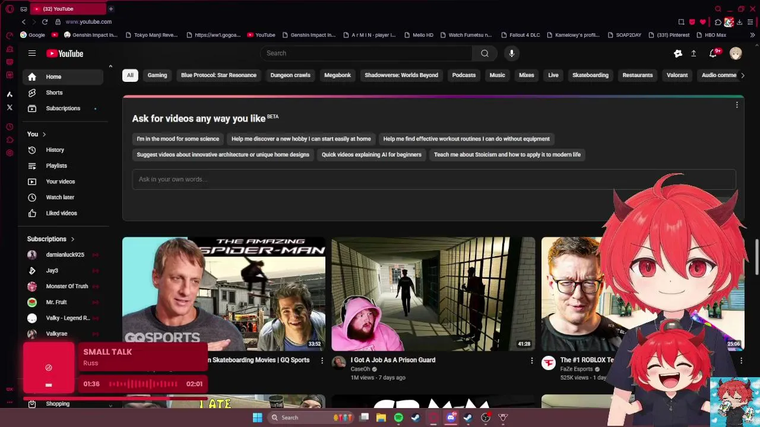Open the Opera GX main menu logo
The height and width of the screenshot is (427, 760).
click(9, 9)
